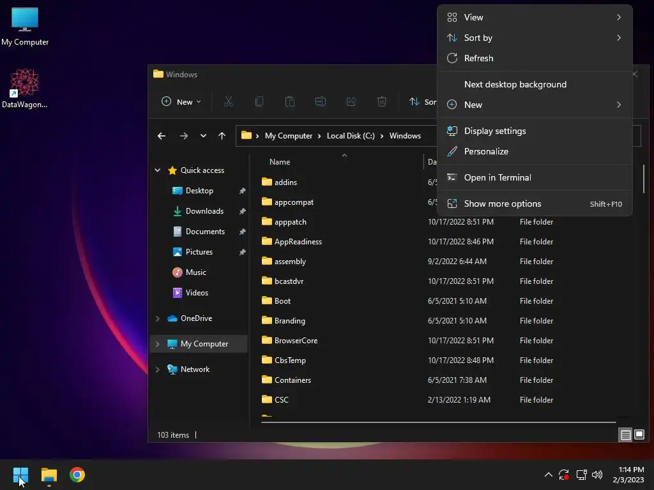This screenshot has width=654, height=490.
Task: Click the horizontal scrollbar in file list
Action: (438, 422)
